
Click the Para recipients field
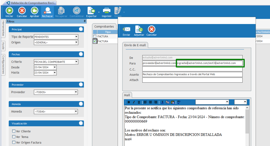point(192,63)
